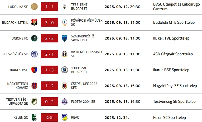Open the Kelen SC 12-31 match box
Viewport: 202px width, 122px height.
49,117
